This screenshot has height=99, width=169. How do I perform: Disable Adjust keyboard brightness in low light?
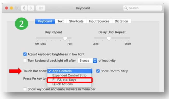coord(25,54)
